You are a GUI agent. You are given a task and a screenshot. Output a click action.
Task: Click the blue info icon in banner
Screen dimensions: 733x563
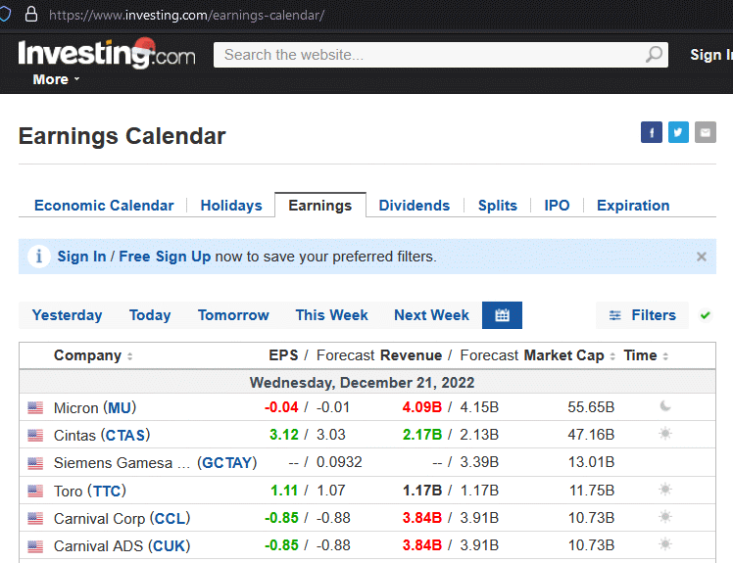coord(39,257)
